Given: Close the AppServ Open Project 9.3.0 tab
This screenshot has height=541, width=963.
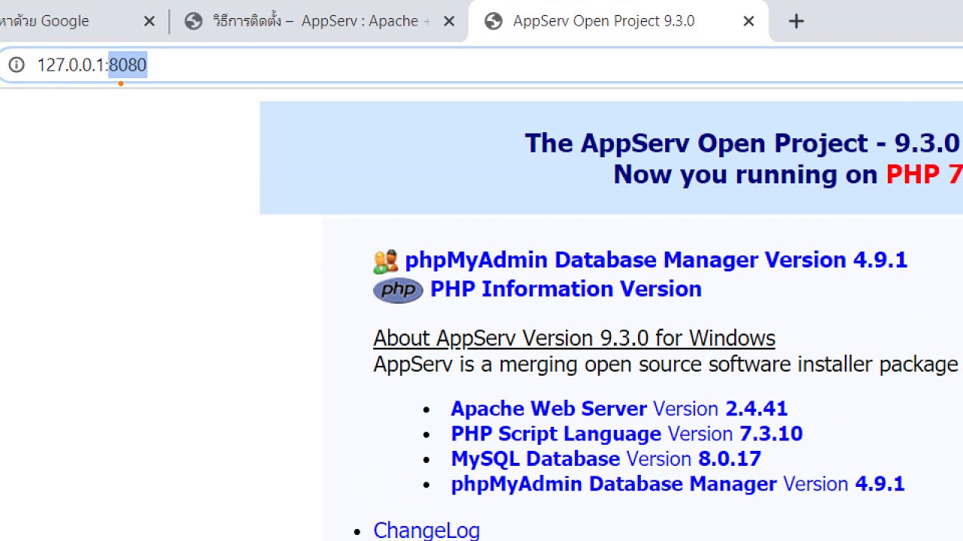Looking at the screenshot, I should pos(749,21).
